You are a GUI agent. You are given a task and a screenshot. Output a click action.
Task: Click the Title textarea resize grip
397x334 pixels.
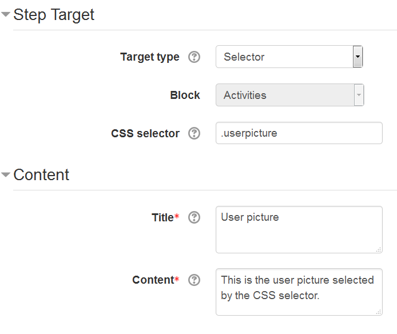coord(379,250)
